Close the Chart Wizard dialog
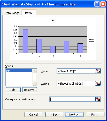The image size is (107, 121). point(103,4)
